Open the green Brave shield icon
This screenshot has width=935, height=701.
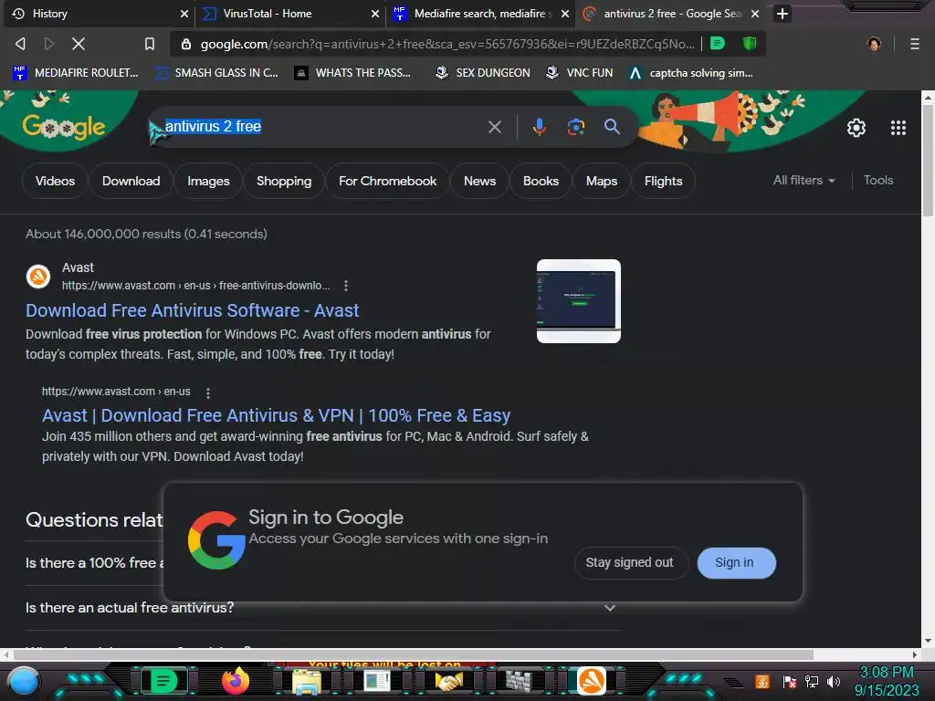pyautogui.click(x=750, y=44)
